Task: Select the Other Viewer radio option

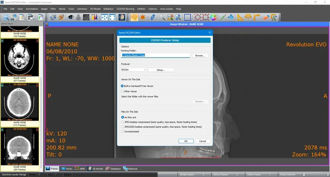Action: (122, 91)
